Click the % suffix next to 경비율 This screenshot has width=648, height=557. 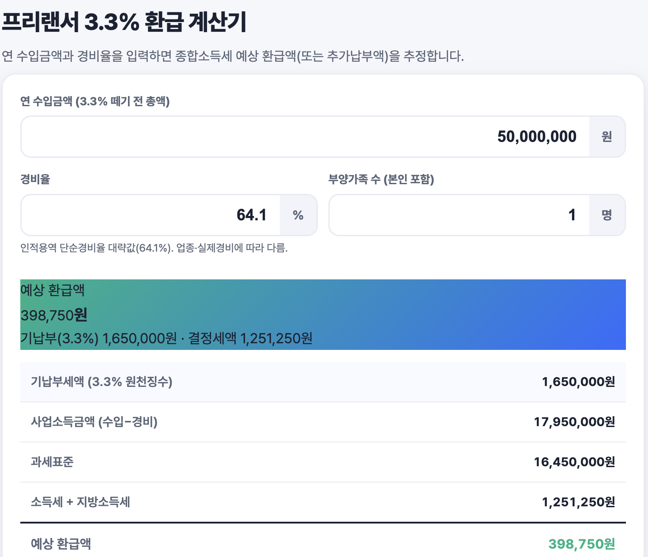tap(298, 215)
